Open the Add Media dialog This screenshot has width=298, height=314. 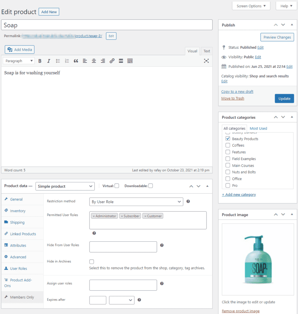(19, 49)
